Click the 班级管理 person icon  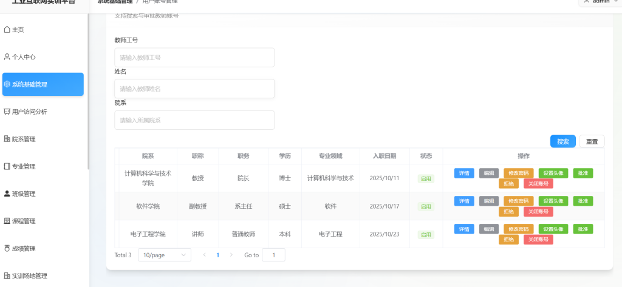pyautogui.click(x=7, y=194)
